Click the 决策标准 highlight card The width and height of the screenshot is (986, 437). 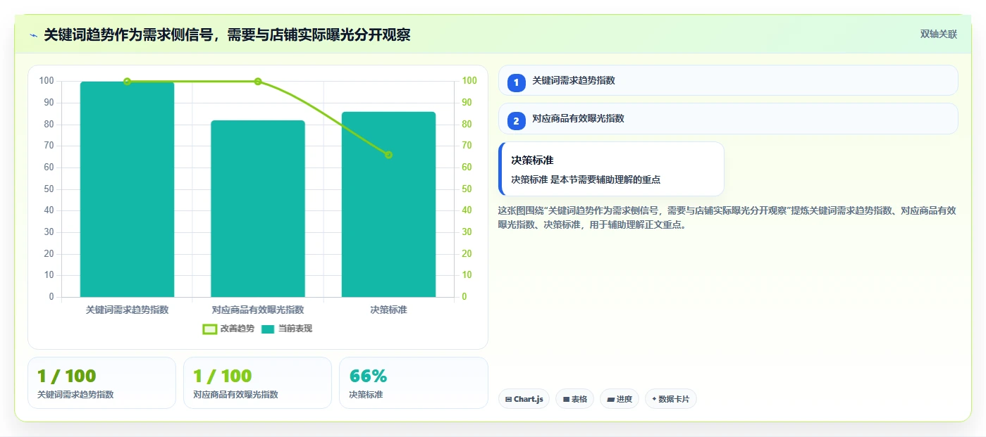tap(611, 169)
